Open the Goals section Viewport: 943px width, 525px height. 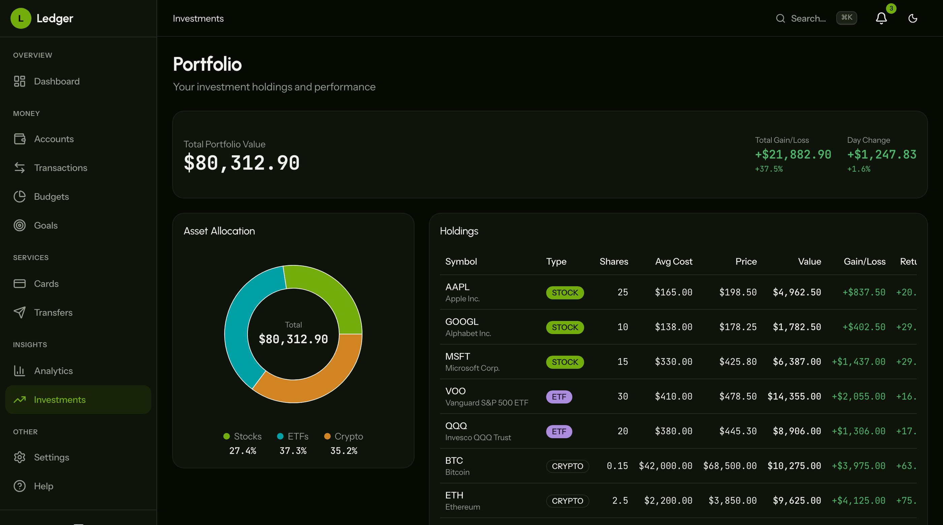78,225
